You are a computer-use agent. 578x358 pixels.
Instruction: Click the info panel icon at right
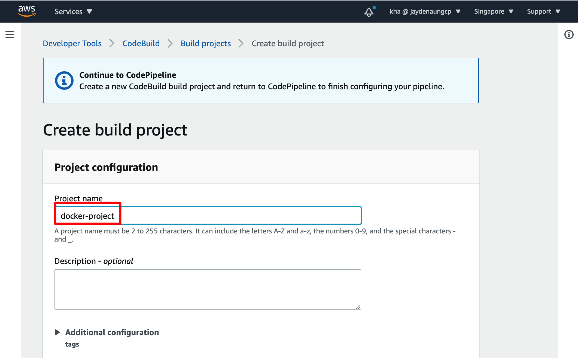click(569, 35)
